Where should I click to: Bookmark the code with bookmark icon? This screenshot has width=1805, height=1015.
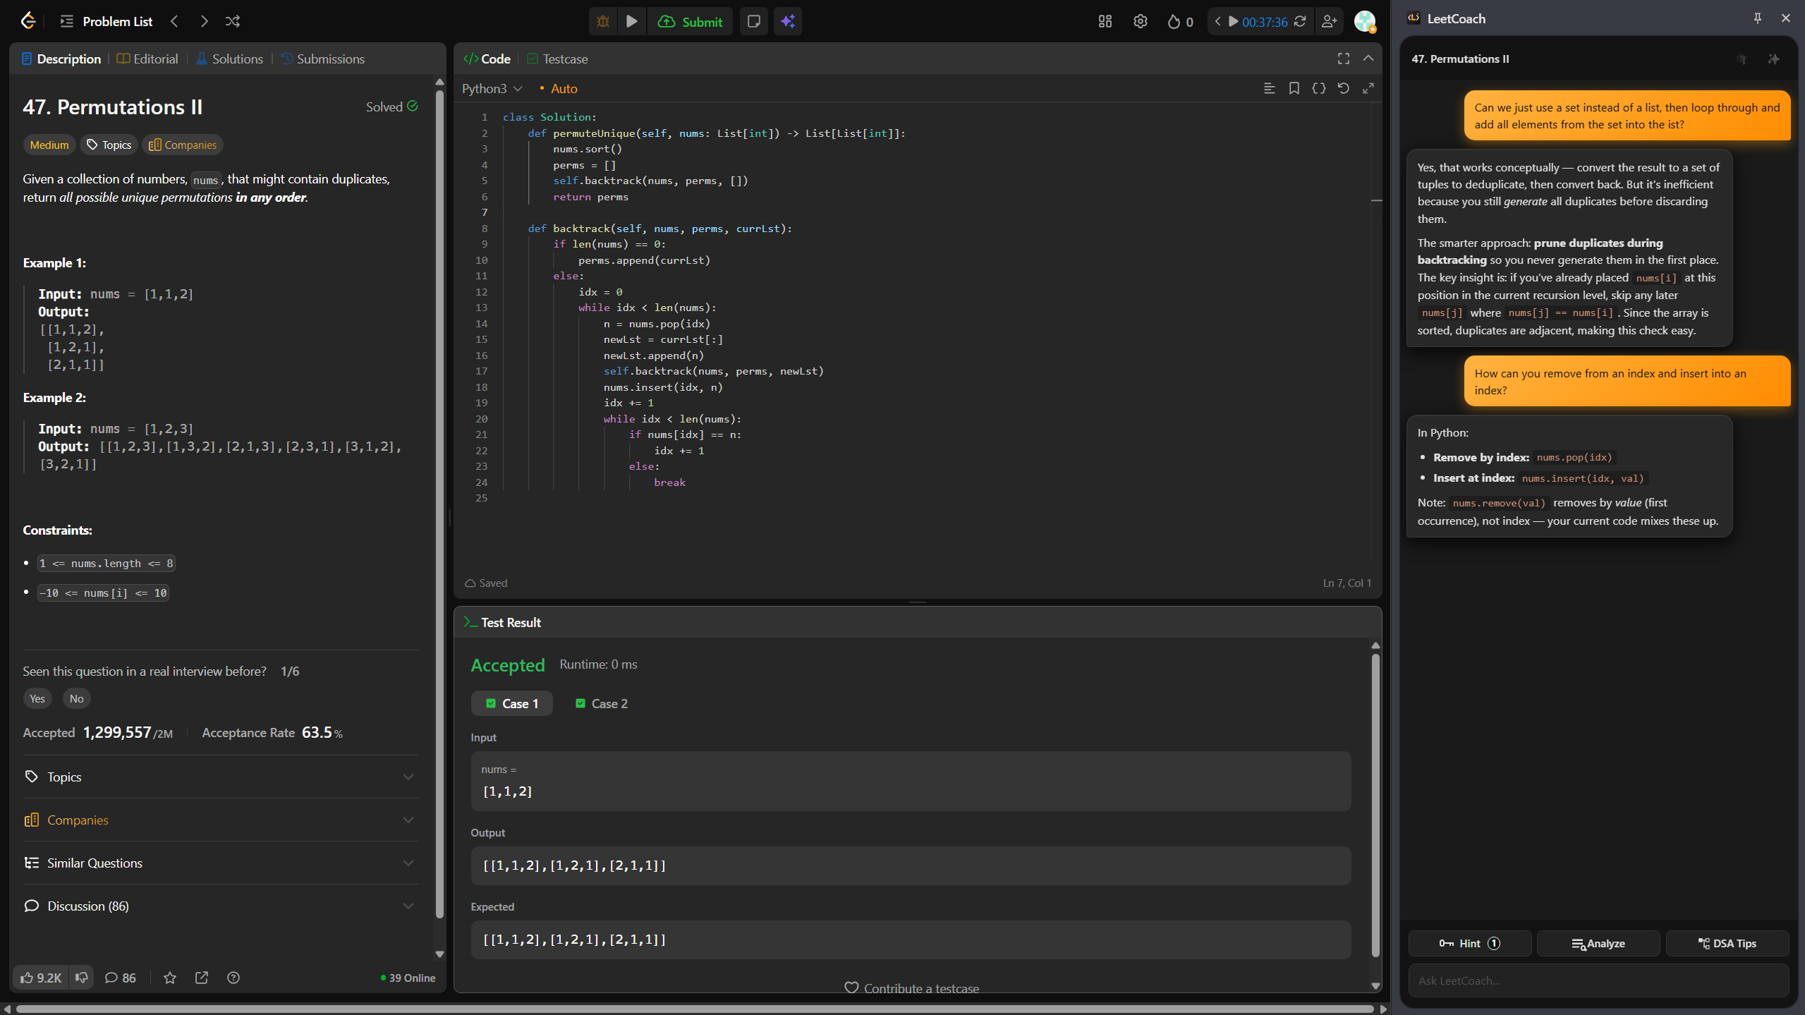pyautogui.click(x=1294, y=88)
